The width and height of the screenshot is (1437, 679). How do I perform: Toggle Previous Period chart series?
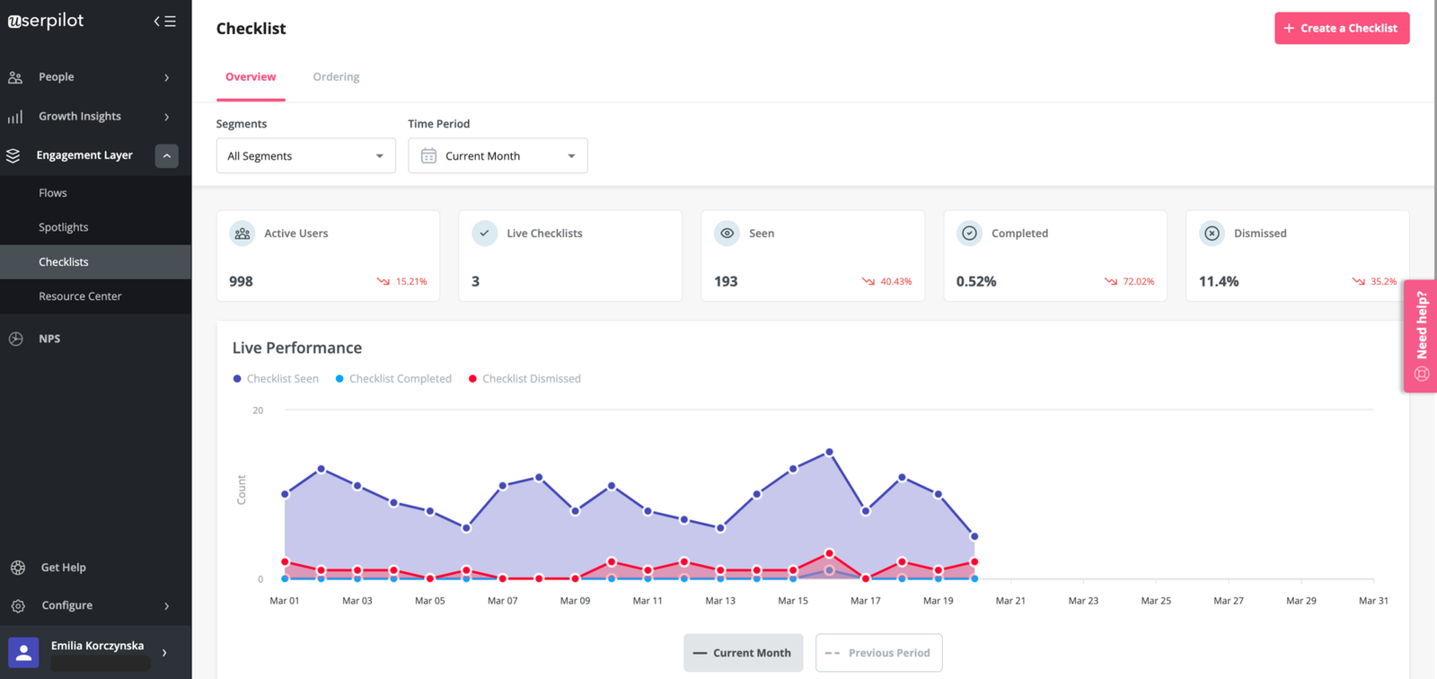(878, 653)
